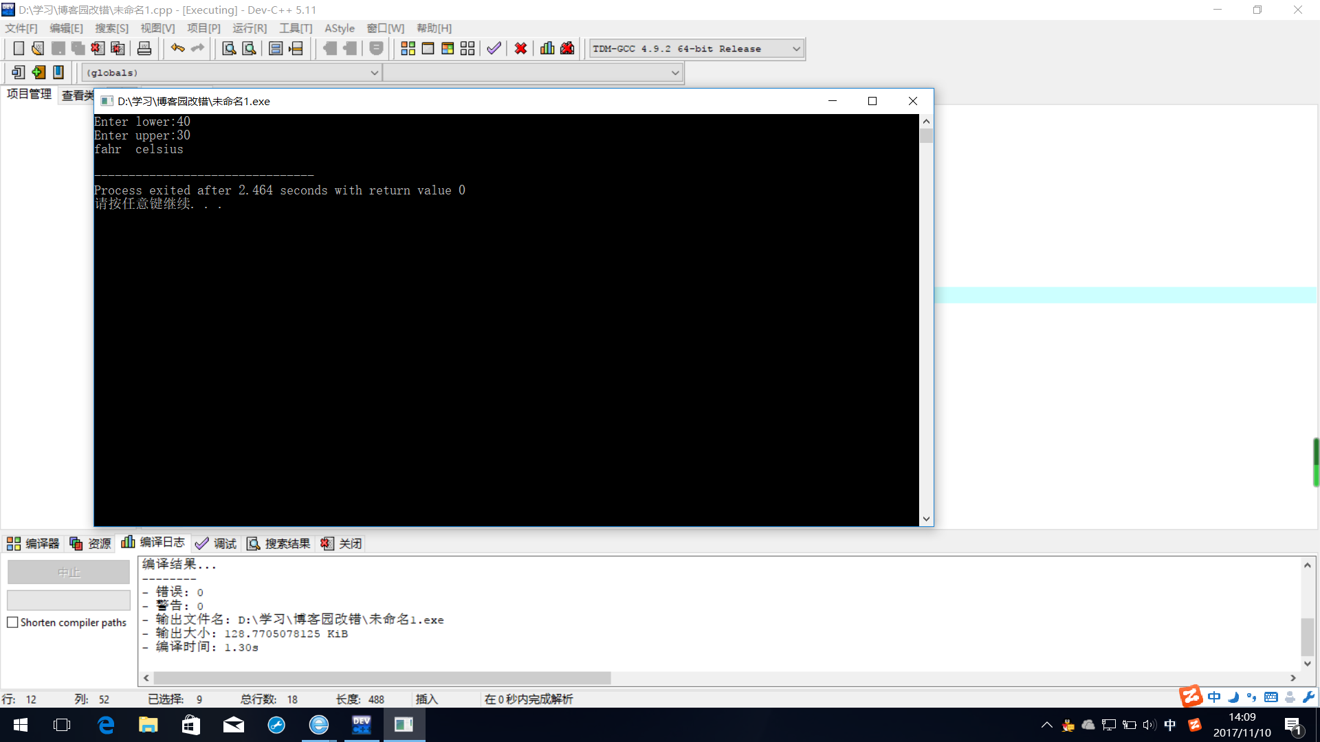Click the compile log scroll right arrow
This screenshot has height=742, width=1320.
[1293, 678]
